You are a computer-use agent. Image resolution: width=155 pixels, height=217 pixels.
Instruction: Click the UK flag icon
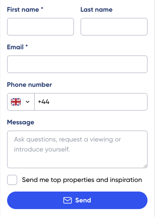pos(16,102)
